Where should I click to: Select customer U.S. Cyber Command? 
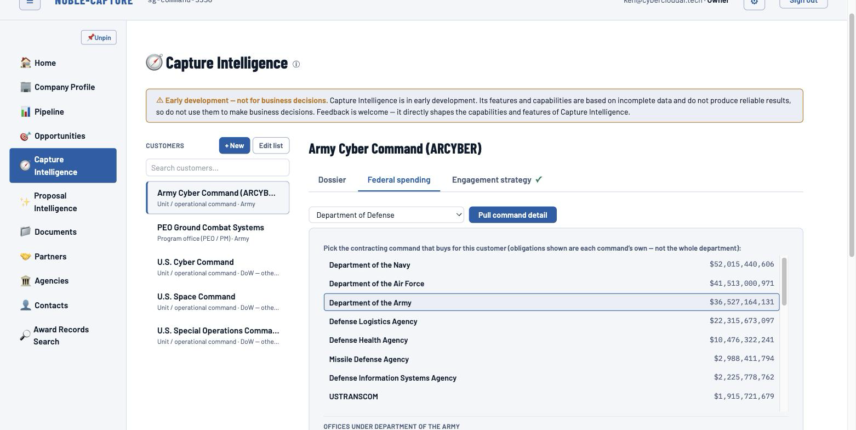[x=218, y=267]
